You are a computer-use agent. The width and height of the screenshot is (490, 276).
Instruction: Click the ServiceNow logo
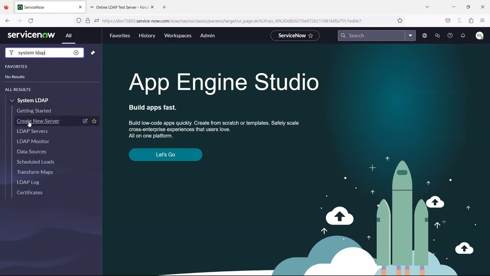31,35
